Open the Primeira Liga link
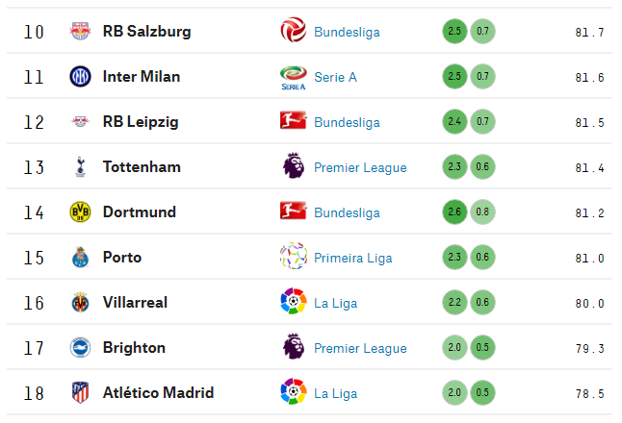 (353, 258)
